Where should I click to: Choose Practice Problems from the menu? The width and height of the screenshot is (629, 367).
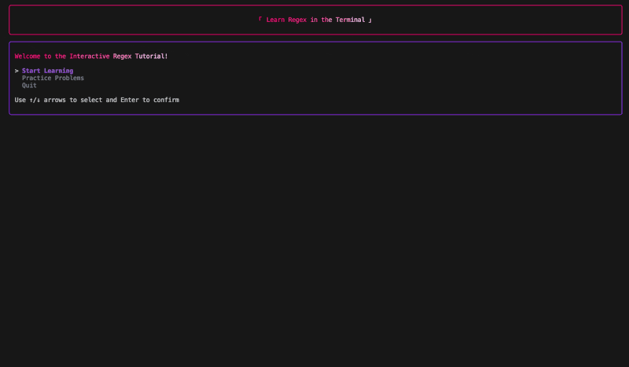click(53, 78)
